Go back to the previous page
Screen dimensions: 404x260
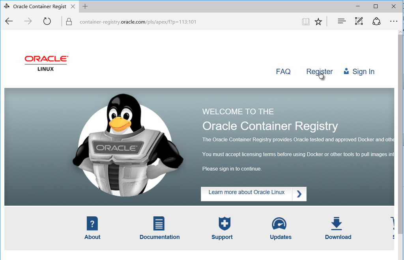(9, 21)
